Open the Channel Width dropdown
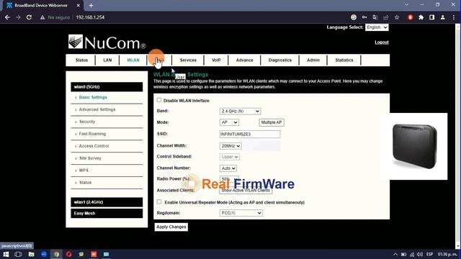The image size is (461, 259). [x=230, y=145]
